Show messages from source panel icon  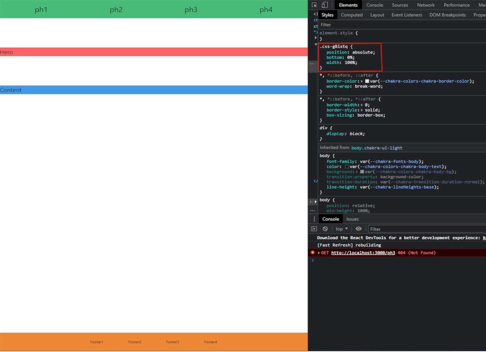[x=314, y=229]
